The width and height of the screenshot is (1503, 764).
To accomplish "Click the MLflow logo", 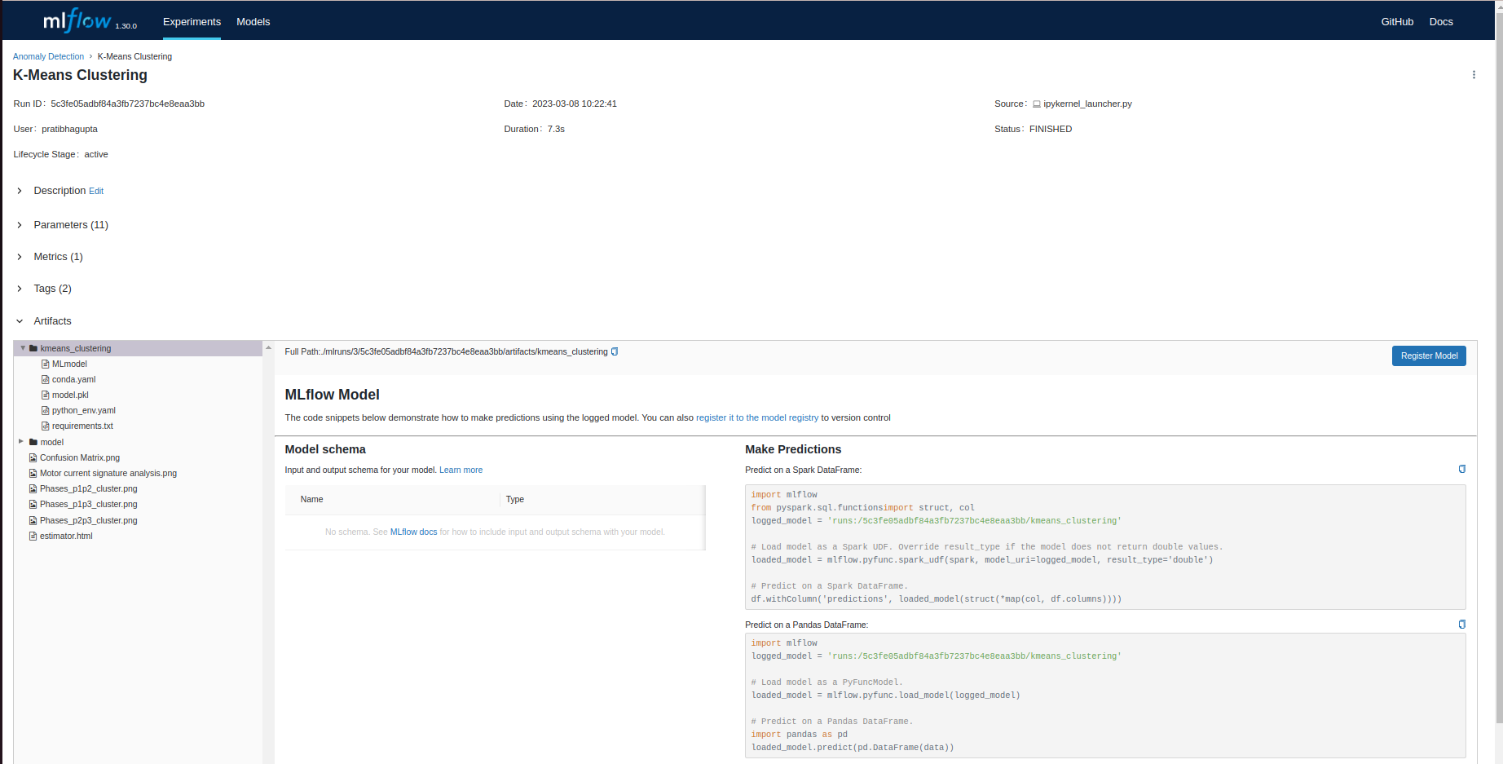I will (x=78, y=20).
